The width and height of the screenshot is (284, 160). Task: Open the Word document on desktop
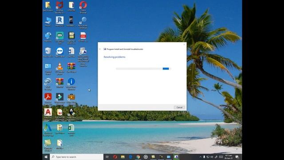pos(71,52)
